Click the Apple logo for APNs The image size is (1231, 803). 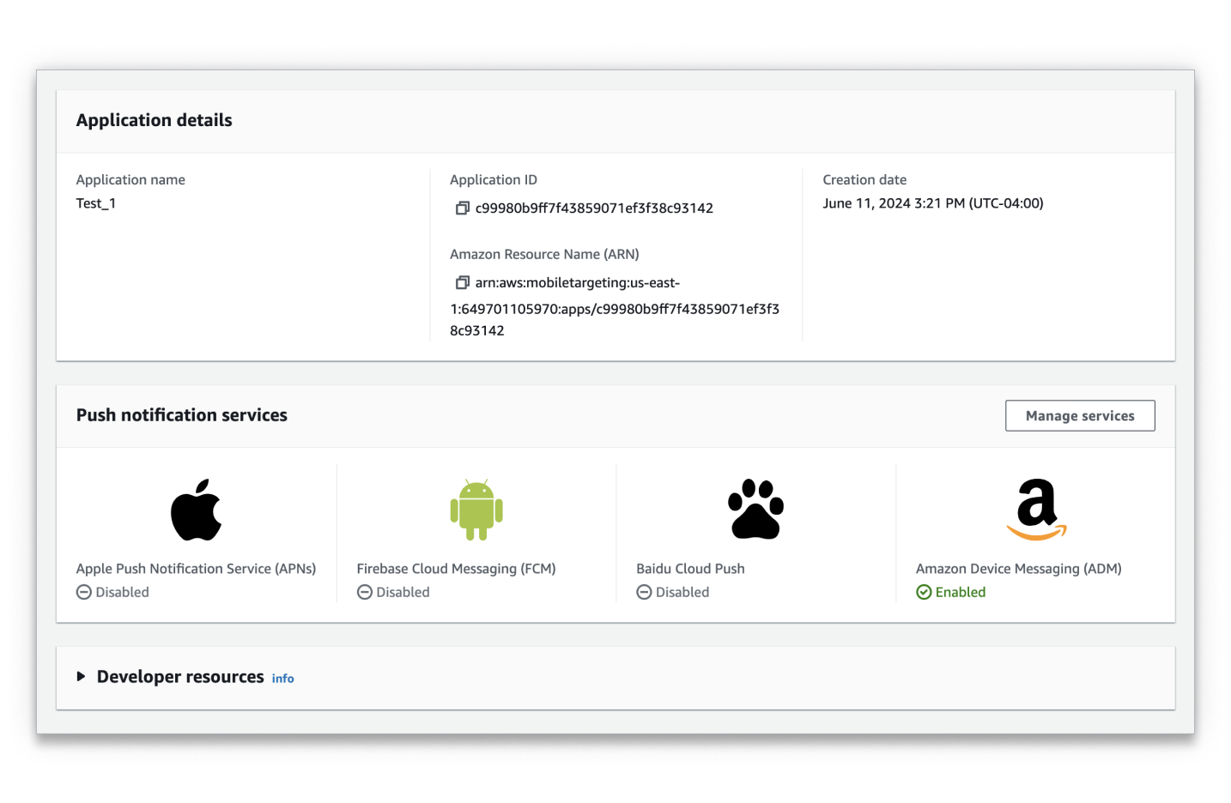[x=196, y=510]
